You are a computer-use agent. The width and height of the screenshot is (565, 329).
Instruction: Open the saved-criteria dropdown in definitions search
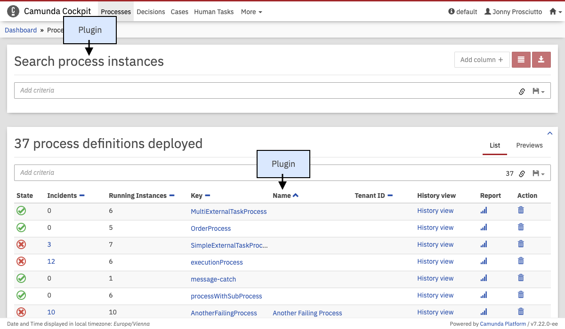click(538, 173)
